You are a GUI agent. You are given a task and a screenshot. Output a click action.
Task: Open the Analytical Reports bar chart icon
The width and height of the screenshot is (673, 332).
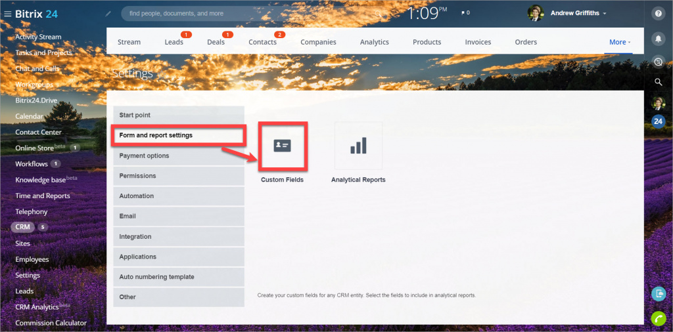[x=358, y=146]
